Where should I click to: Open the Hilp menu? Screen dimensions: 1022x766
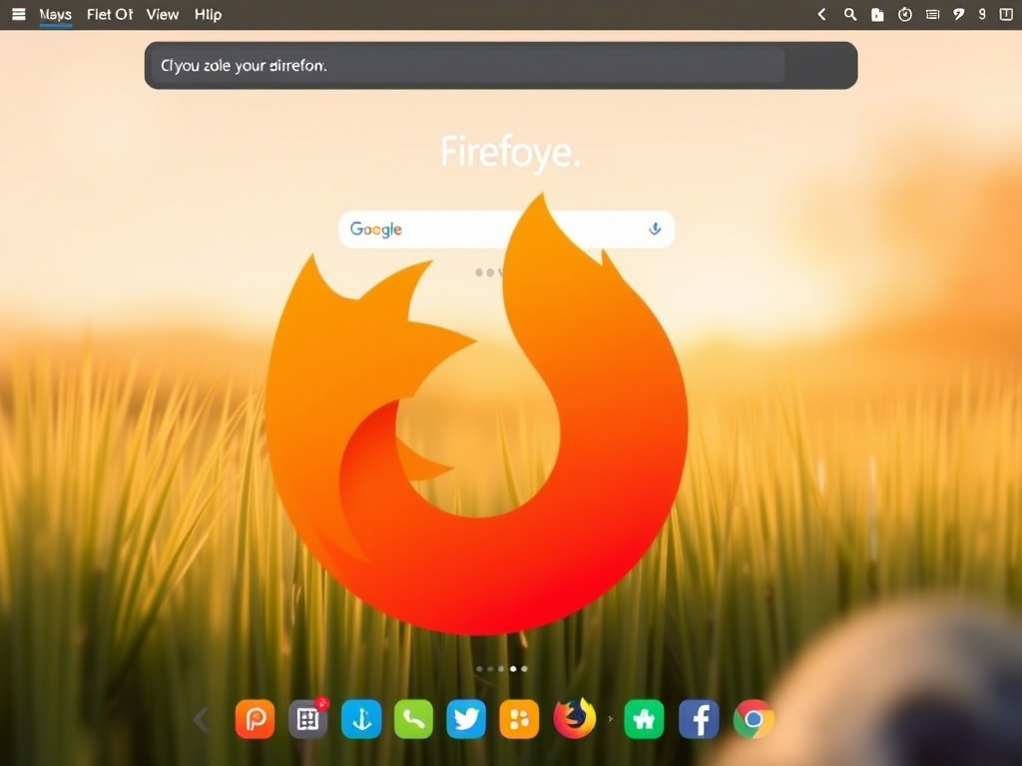(208, 14)
